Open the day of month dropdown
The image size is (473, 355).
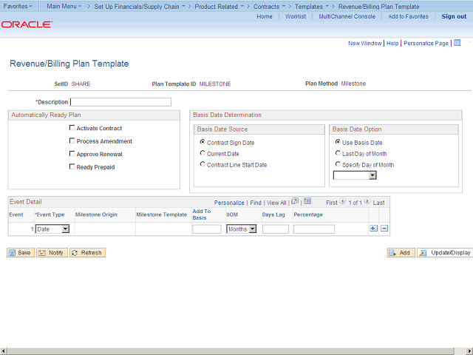pyautogui.click(x=355, y=175)
